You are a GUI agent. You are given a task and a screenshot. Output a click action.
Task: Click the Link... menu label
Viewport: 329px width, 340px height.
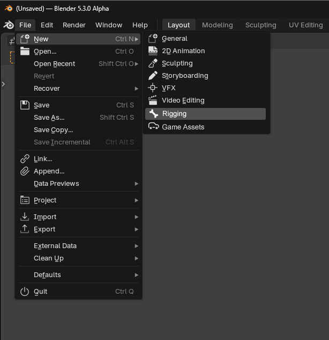coord(43,159)
